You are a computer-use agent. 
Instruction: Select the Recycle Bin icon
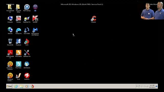click(x=10, y=42)
